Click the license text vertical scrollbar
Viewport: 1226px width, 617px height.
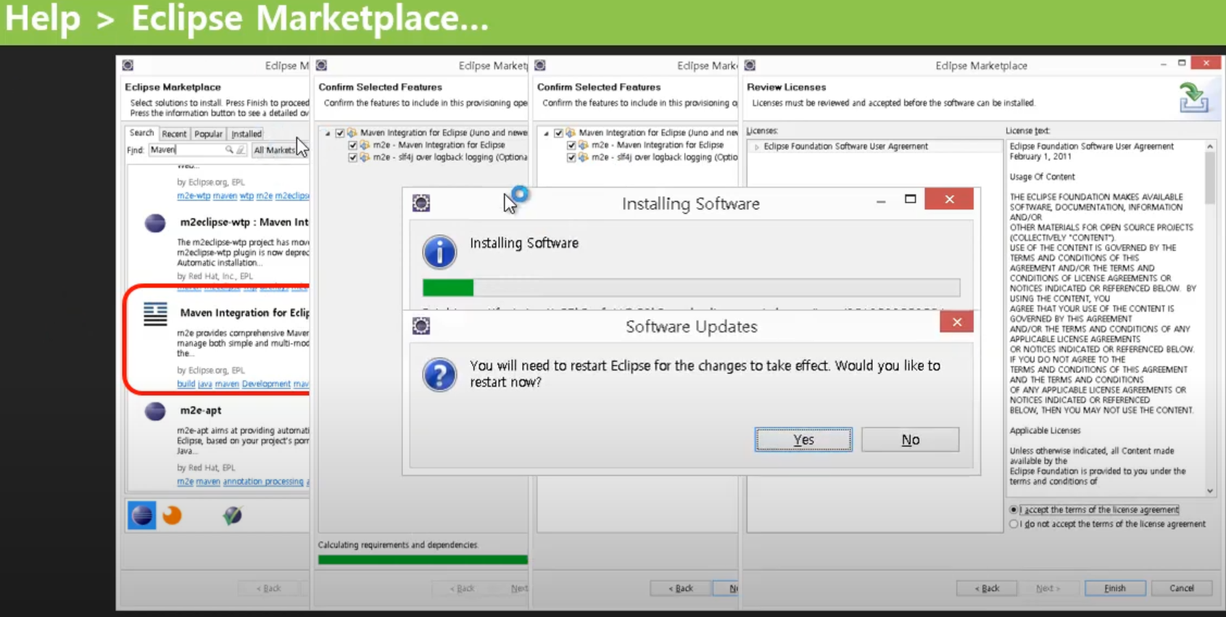[x=1209, y=318]
